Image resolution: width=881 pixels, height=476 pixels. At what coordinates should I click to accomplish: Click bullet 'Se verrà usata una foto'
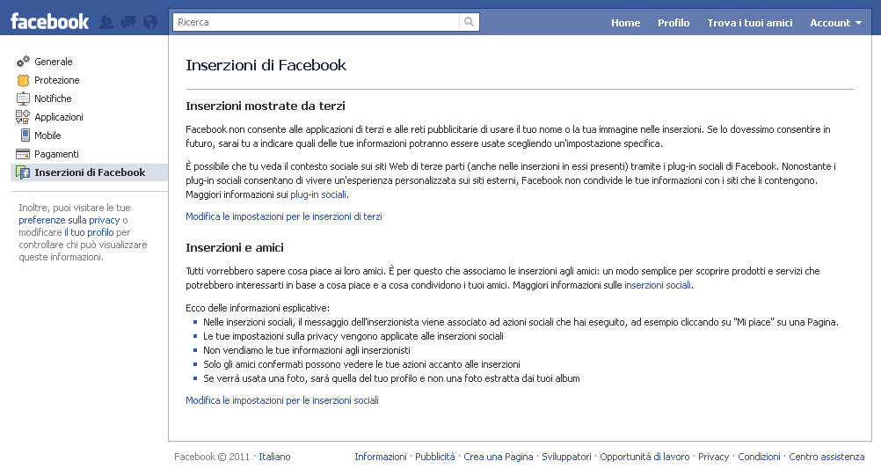coord(391,378)
